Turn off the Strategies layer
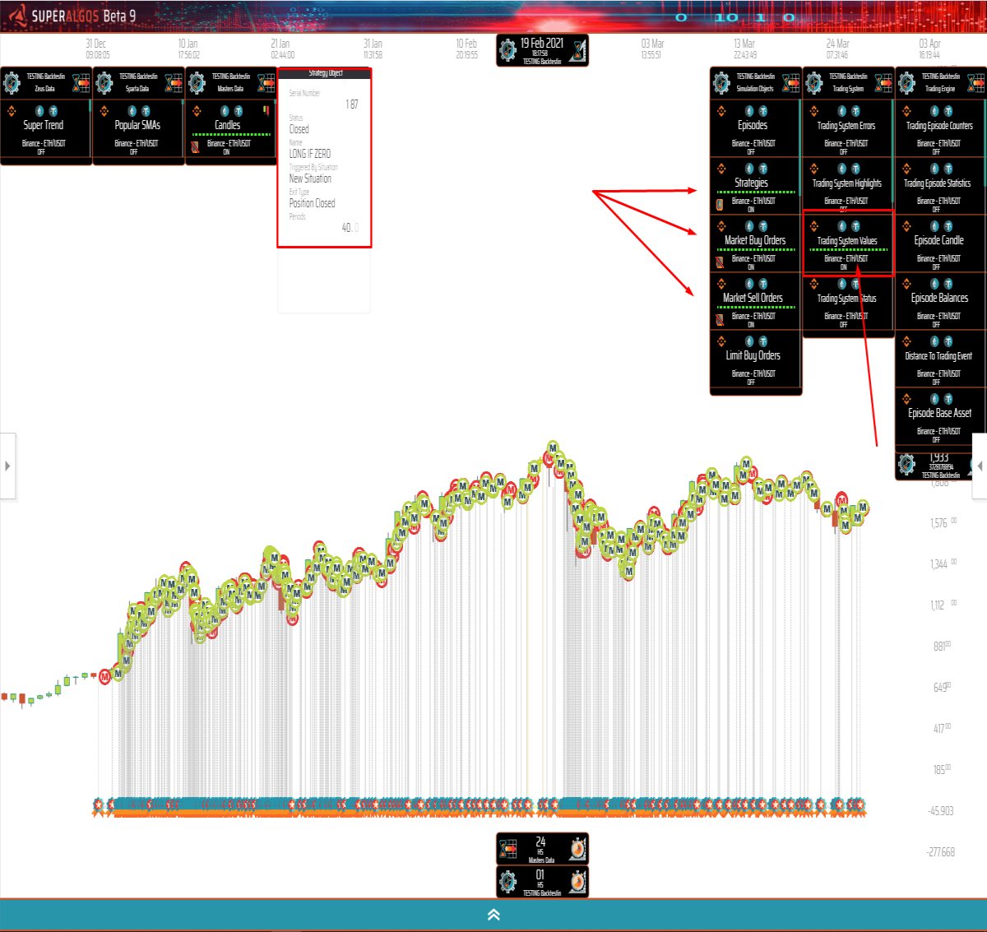Image resolution: width=987 pixels, height=932 pixels. tap(755, 186)
